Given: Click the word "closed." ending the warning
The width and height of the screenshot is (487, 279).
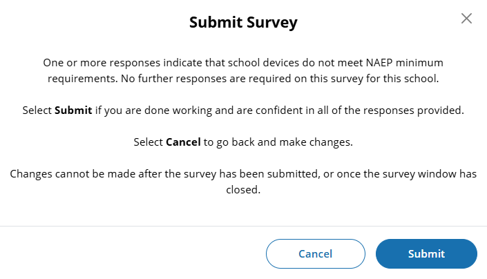Looking at the screenshot, I should click(243, 190).
